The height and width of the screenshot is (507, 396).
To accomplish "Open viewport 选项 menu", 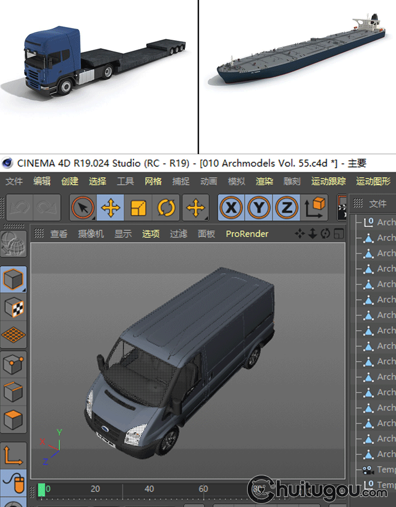I will (x=150, y=234).
